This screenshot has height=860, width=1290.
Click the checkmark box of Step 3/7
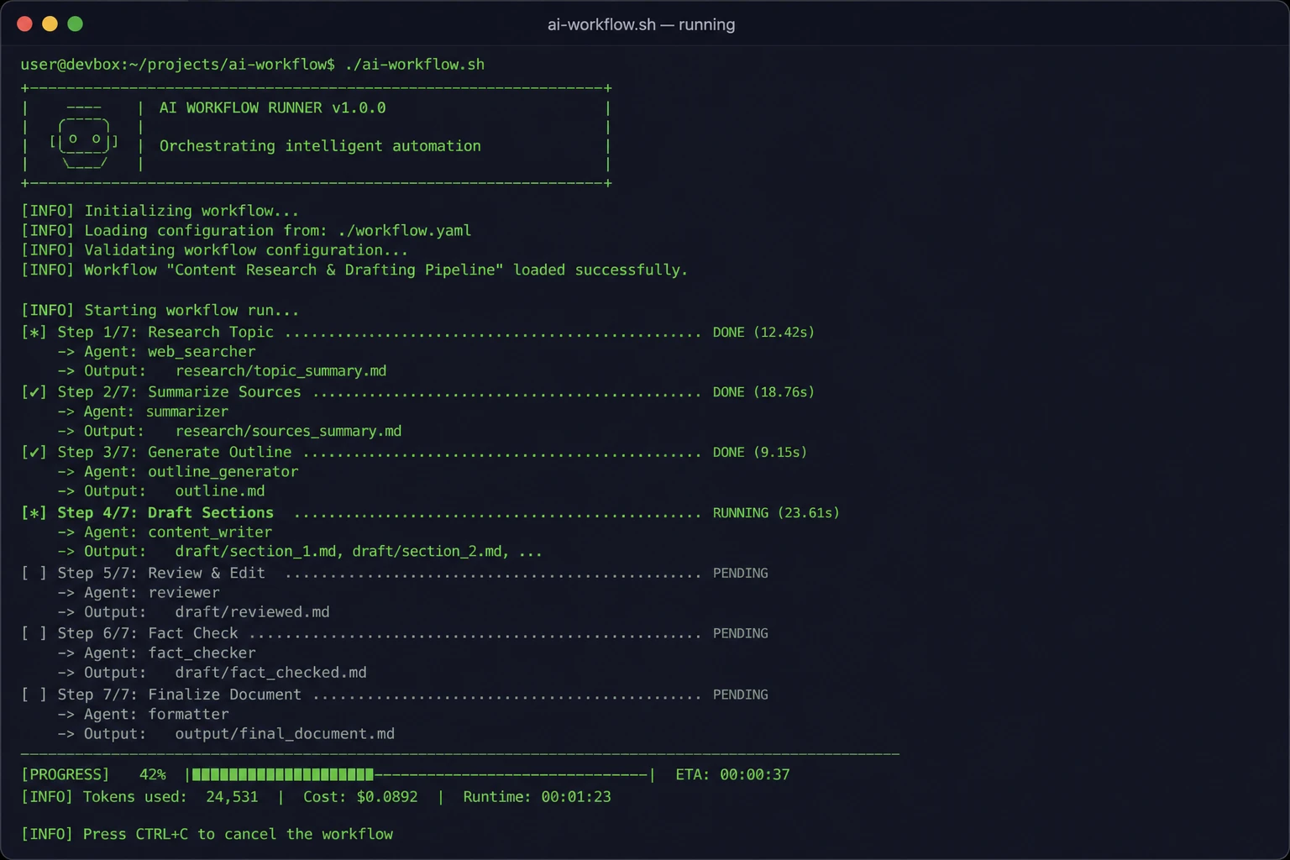[x=34, y=453]
